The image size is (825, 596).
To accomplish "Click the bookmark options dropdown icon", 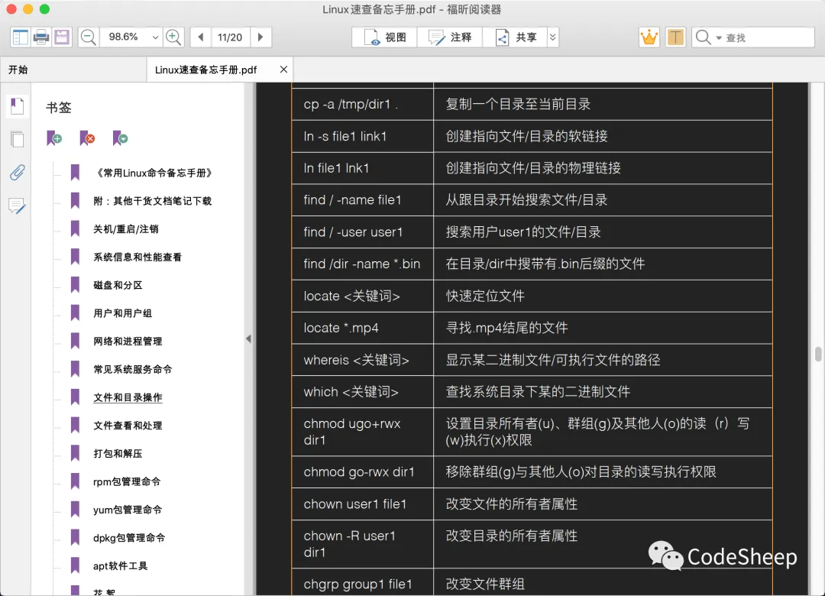I will click(x=120, y=138).
